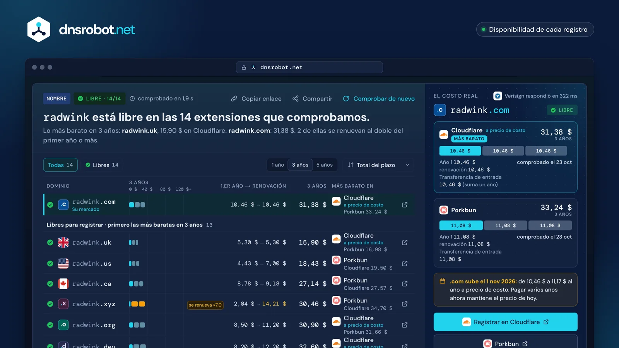
Task: Click the 31,38 $ total in radwink.com row
Action: tap(313, 205)
